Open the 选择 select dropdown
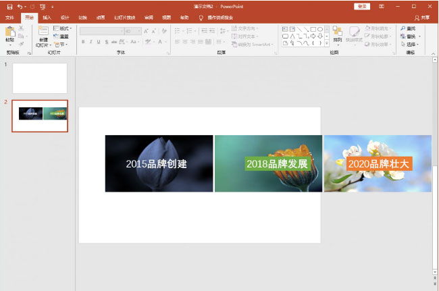Image resolution: width=439 pixels, height=291 pixels. coord(410,44)
